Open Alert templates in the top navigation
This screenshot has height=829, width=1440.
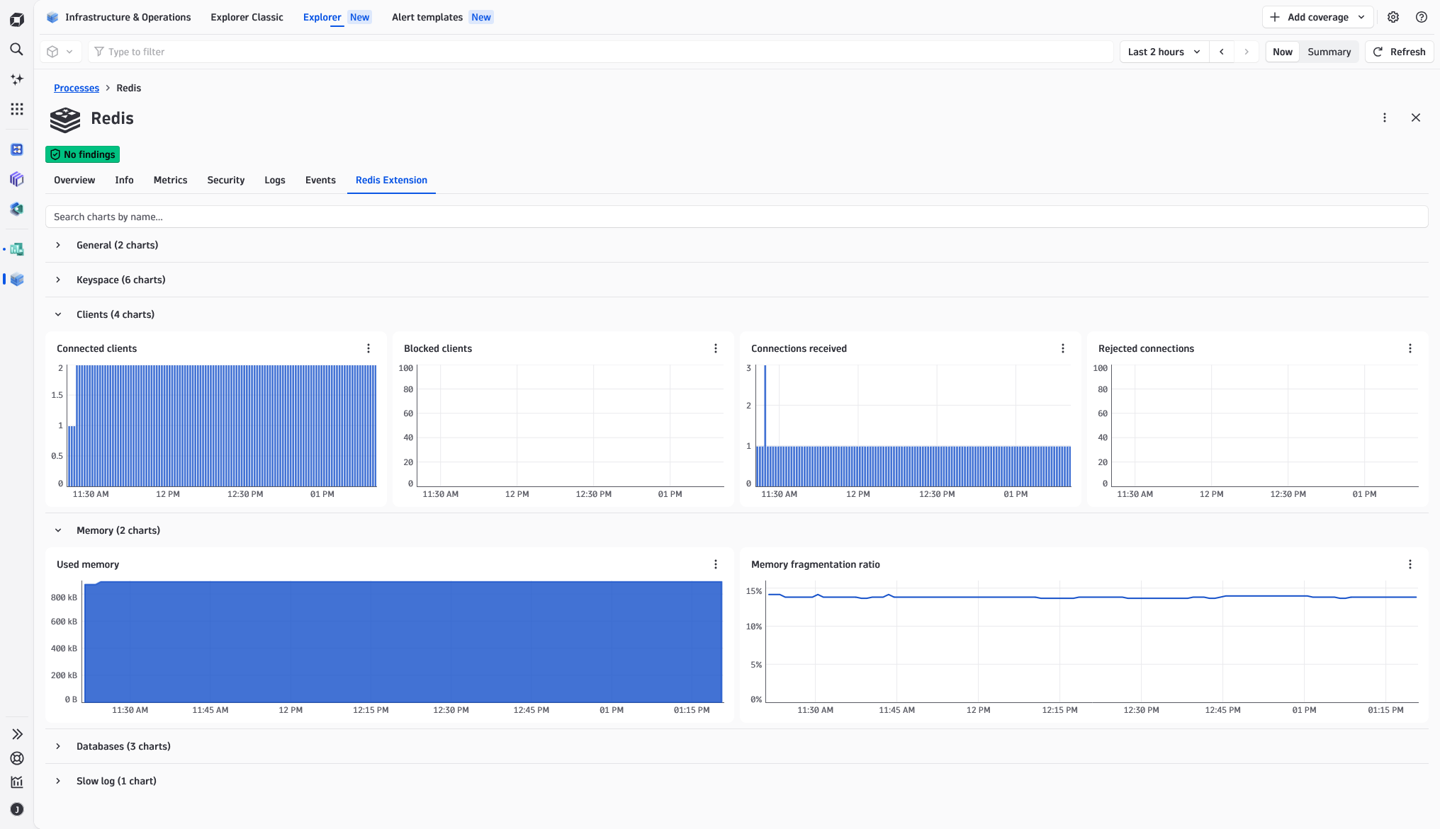point(442,17)
